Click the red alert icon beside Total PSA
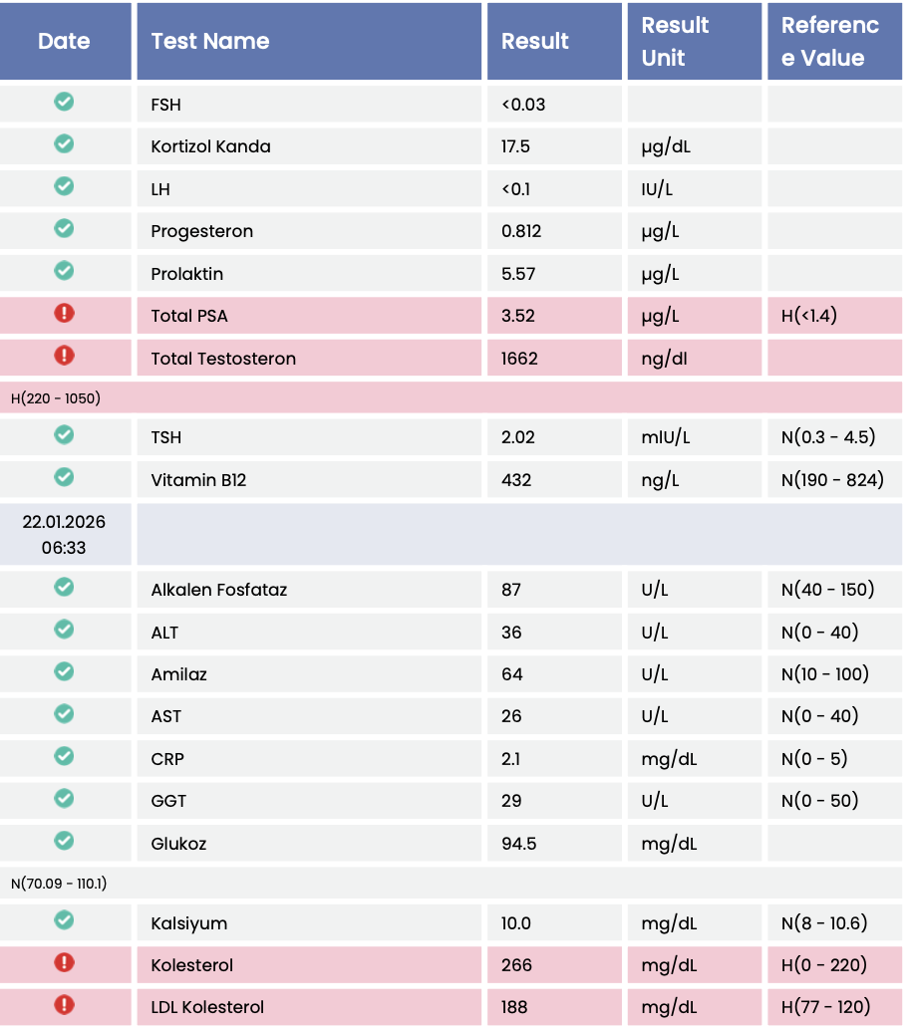This screenshot has width=915, height=1030. [64, 314]
